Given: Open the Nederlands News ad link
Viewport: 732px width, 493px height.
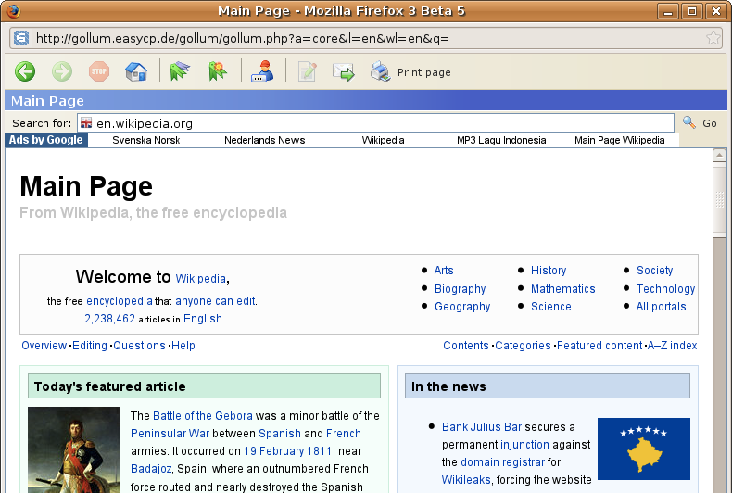Looking at the screenshot, I should (x=265, y=140).
